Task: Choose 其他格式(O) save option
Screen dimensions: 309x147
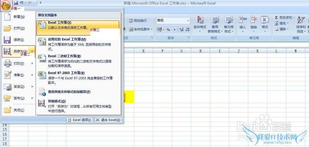Action: coord(78,106)
